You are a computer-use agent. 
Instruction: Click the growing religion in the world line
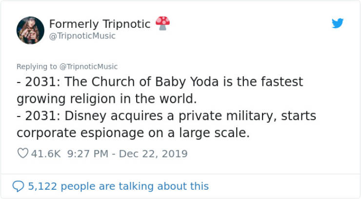[106, 99]
